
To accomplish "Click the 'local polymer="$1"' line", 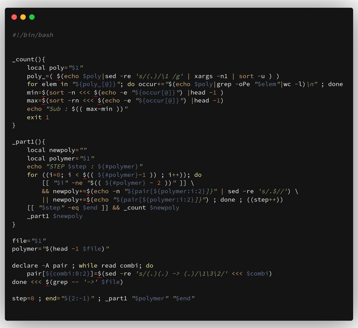I will tap(61, 158).
